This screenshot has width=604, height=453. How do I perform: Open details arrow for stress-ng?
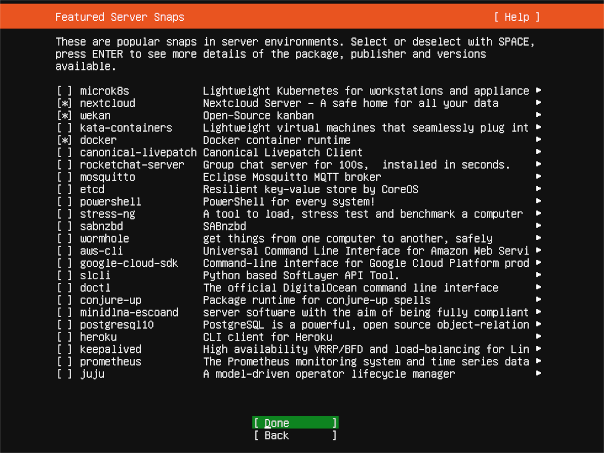538,213
